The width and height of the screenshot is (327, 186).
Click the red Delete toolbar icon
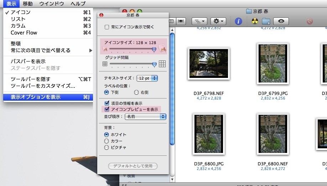310,21
